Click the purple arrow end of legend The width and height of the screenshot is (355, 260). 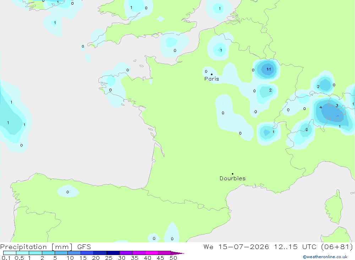tap(177, 253)
